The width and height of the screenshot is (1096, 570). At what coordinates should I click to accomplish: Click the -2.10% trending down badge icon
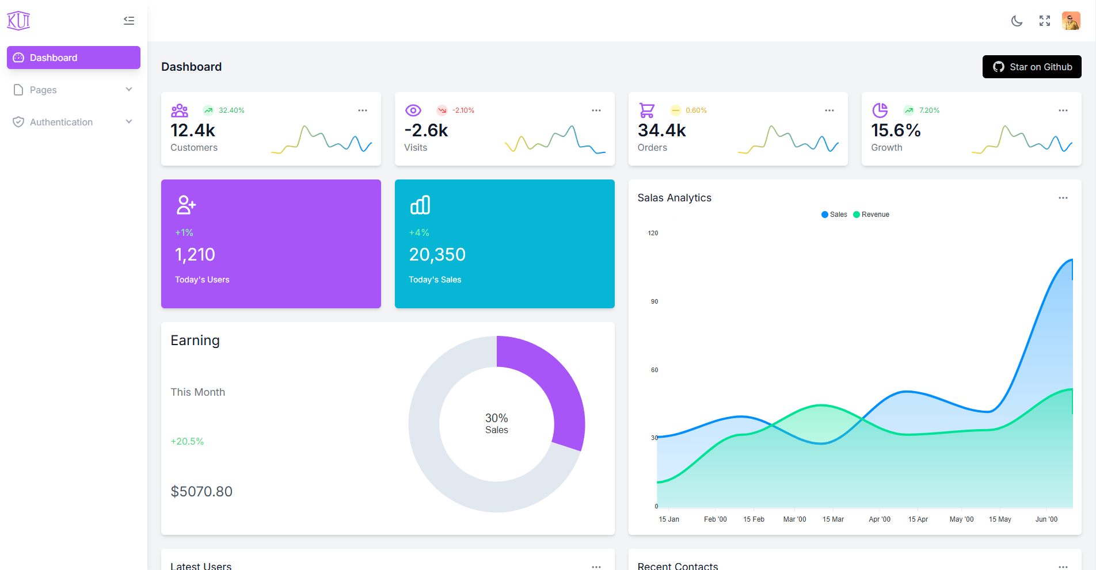[442, 110]
